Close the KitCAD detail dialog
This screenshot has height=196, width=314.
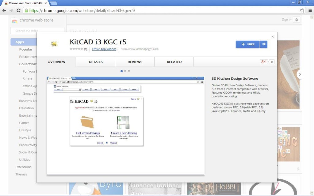tap(273, 37)
